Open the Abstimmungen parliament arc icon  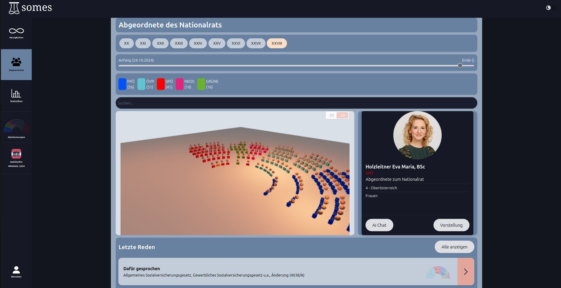(x=16, y=126)
